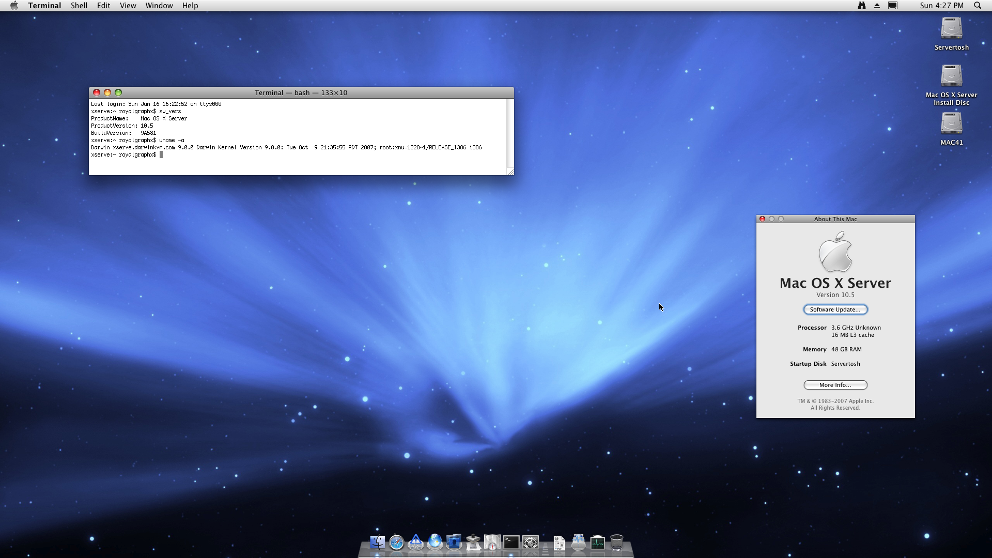Viewport: 992px width, 558px height.
Task: Click Version 10.5 text in About This Mac
Action: [835, 295]
